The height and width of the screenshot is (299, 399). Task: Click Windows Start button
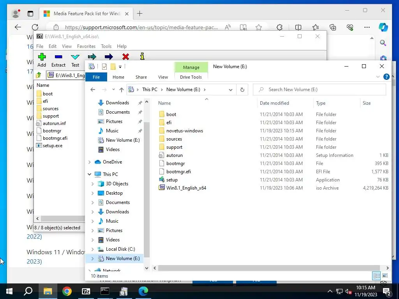(9, 291)
